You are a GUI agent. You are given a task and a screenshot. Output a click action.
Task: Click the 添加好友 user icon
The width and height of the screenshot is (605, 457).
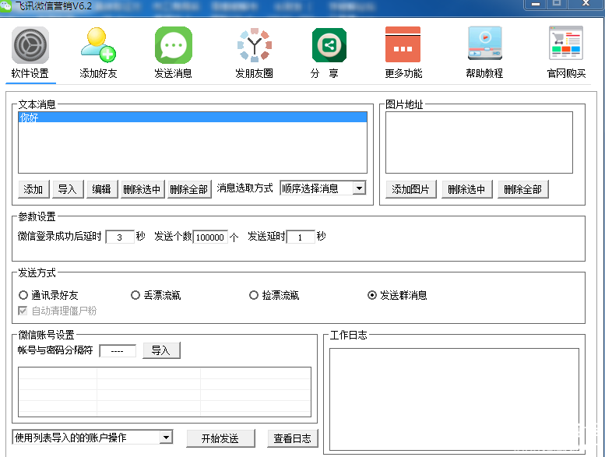[x=98, y=45]
